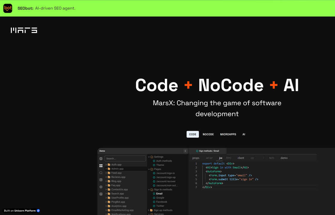The image size is (335, 215).
Task: Open the css editor tab
Action: pyautogui.click(x=252, y=158)
